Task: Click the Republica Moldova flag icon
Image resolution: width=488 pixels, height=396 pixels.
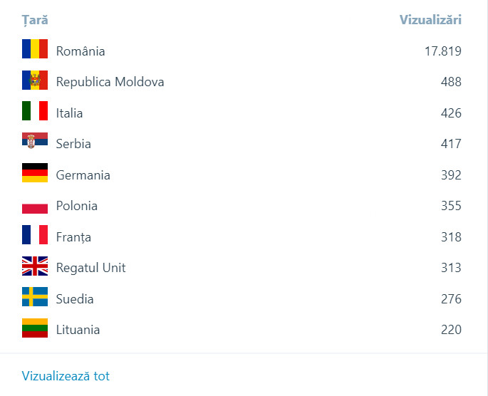Action: (x=35, y=82)
